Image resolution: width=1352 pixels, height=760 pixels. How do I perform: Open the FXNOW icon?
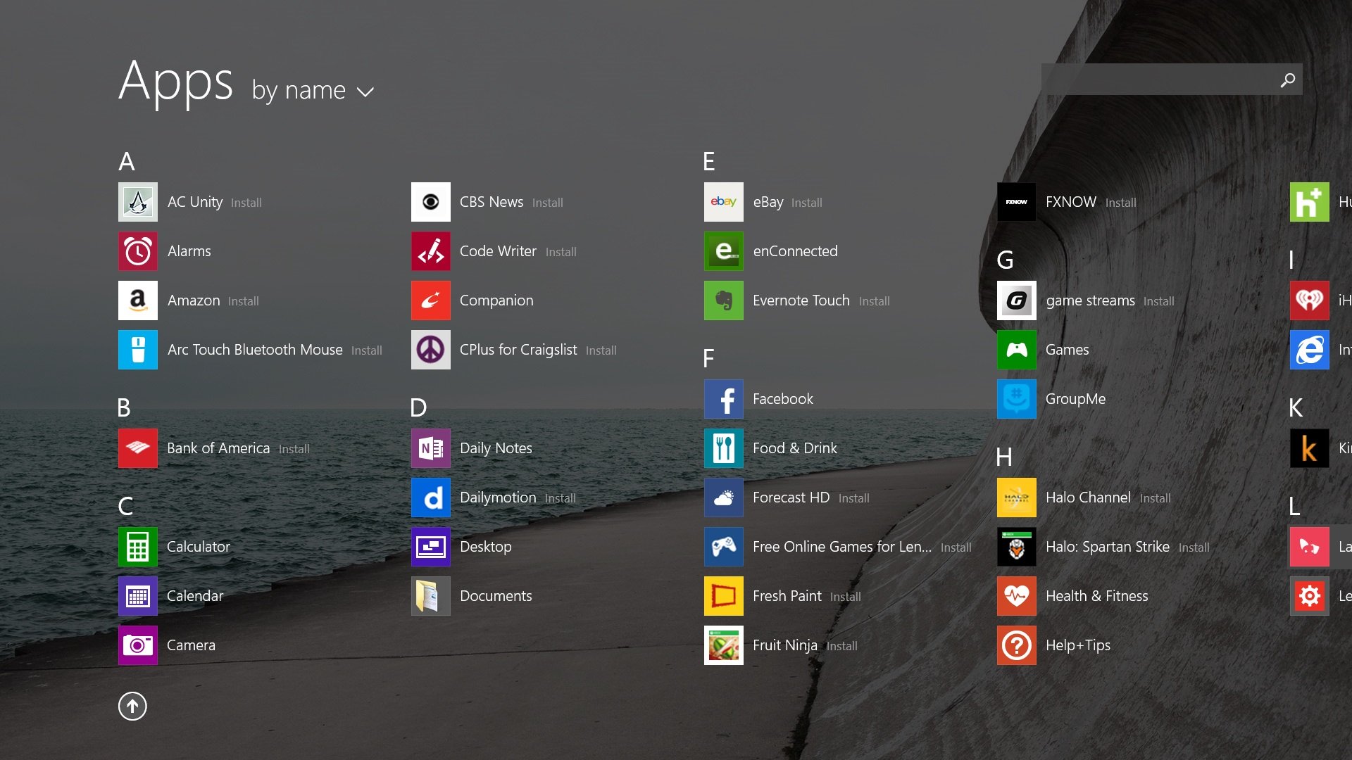coord(1017,202)
